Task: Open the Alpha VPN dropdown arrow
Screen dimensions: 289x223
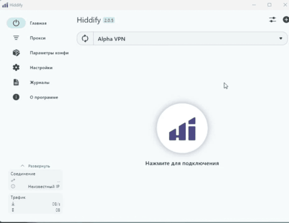Action: click(281, 39)
